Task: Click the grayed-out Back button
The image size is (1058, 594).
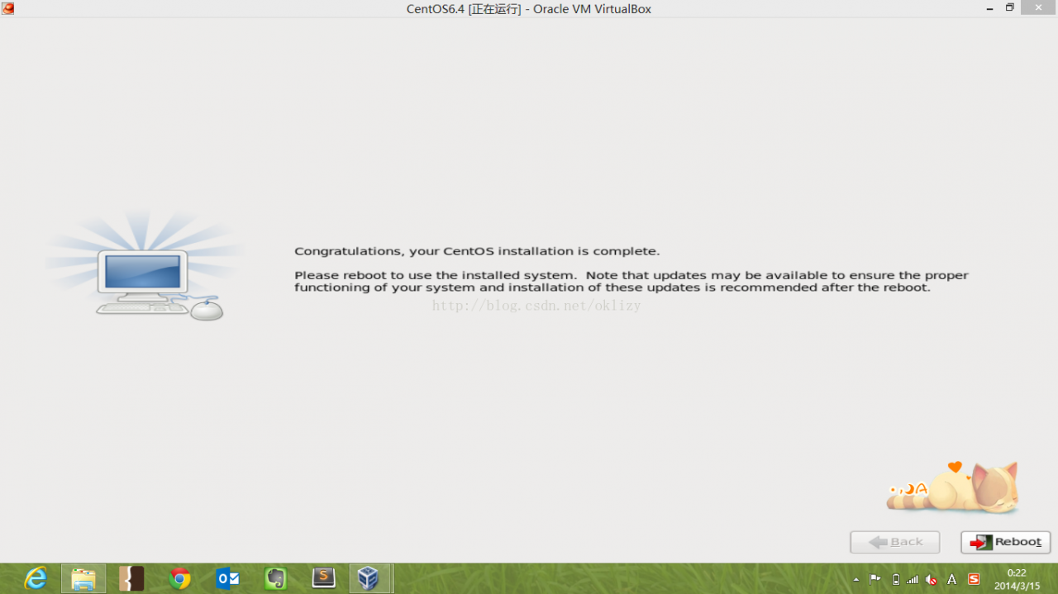Action: click(x=895, y=542)
